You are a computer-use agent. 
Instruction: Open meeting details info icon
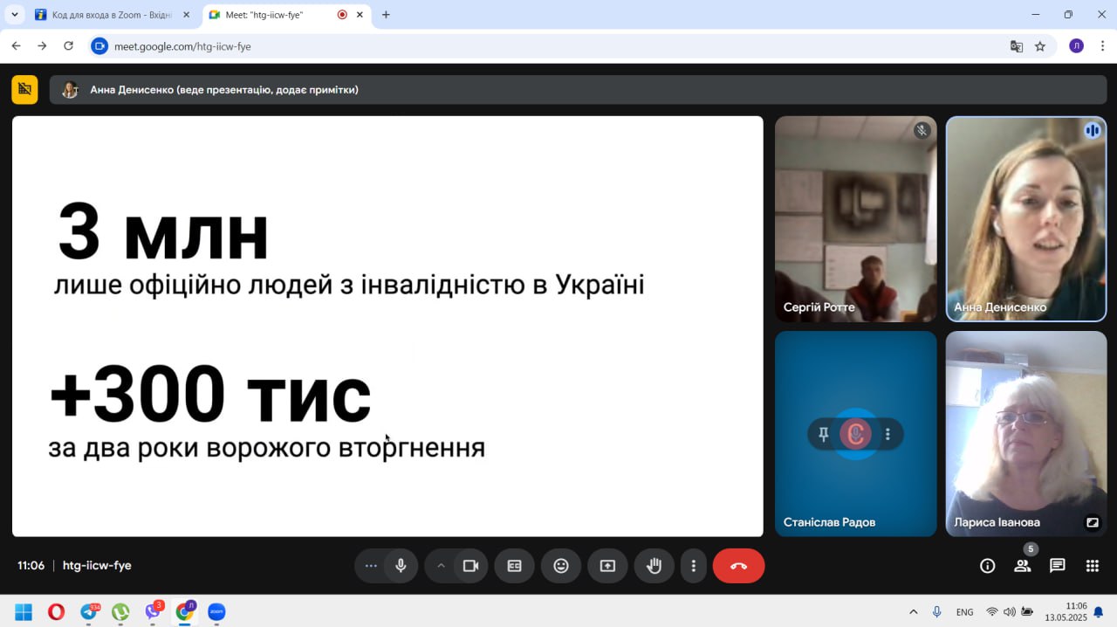click(988, 566)
